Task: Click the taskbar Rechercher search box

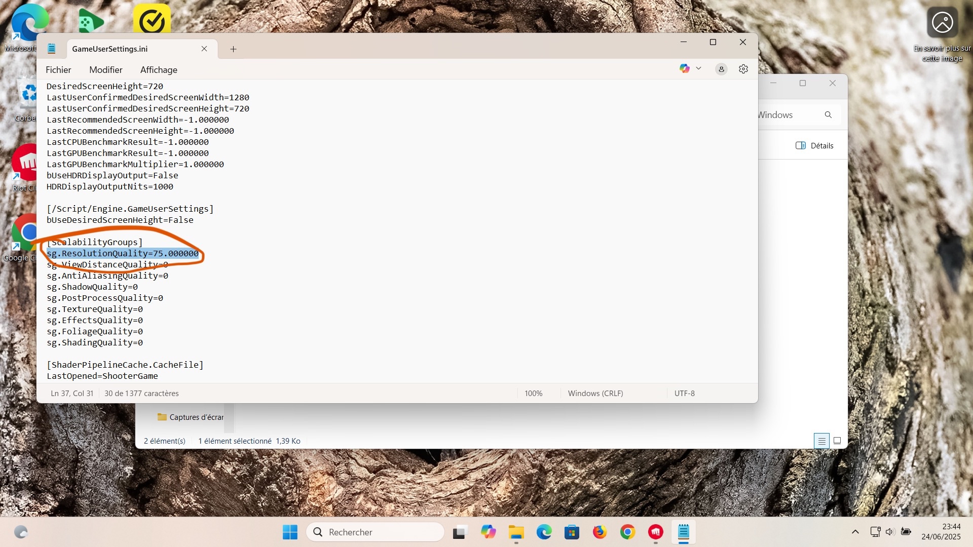Action: [375, 532]
